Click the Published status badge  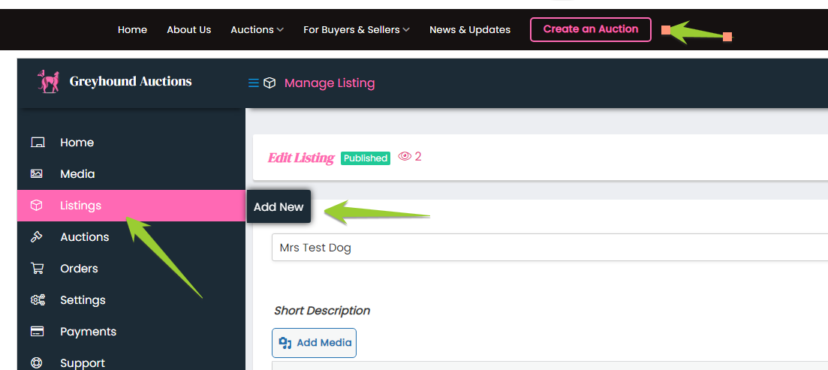tap(366, 158)
